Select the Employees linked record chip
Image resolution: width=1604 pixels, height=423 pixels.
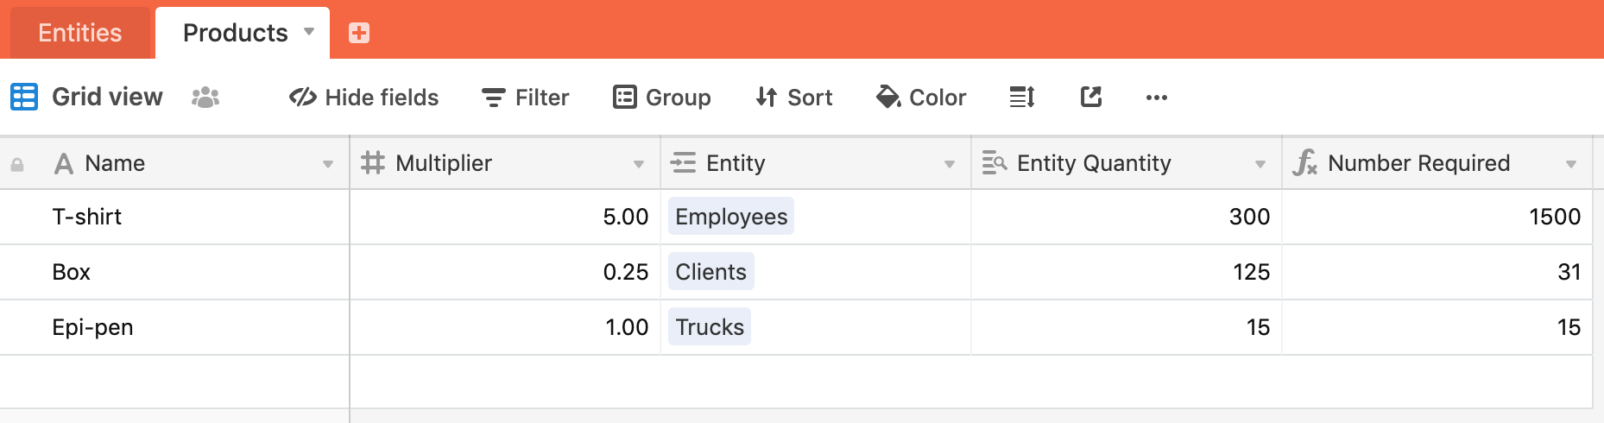point(731,217)
